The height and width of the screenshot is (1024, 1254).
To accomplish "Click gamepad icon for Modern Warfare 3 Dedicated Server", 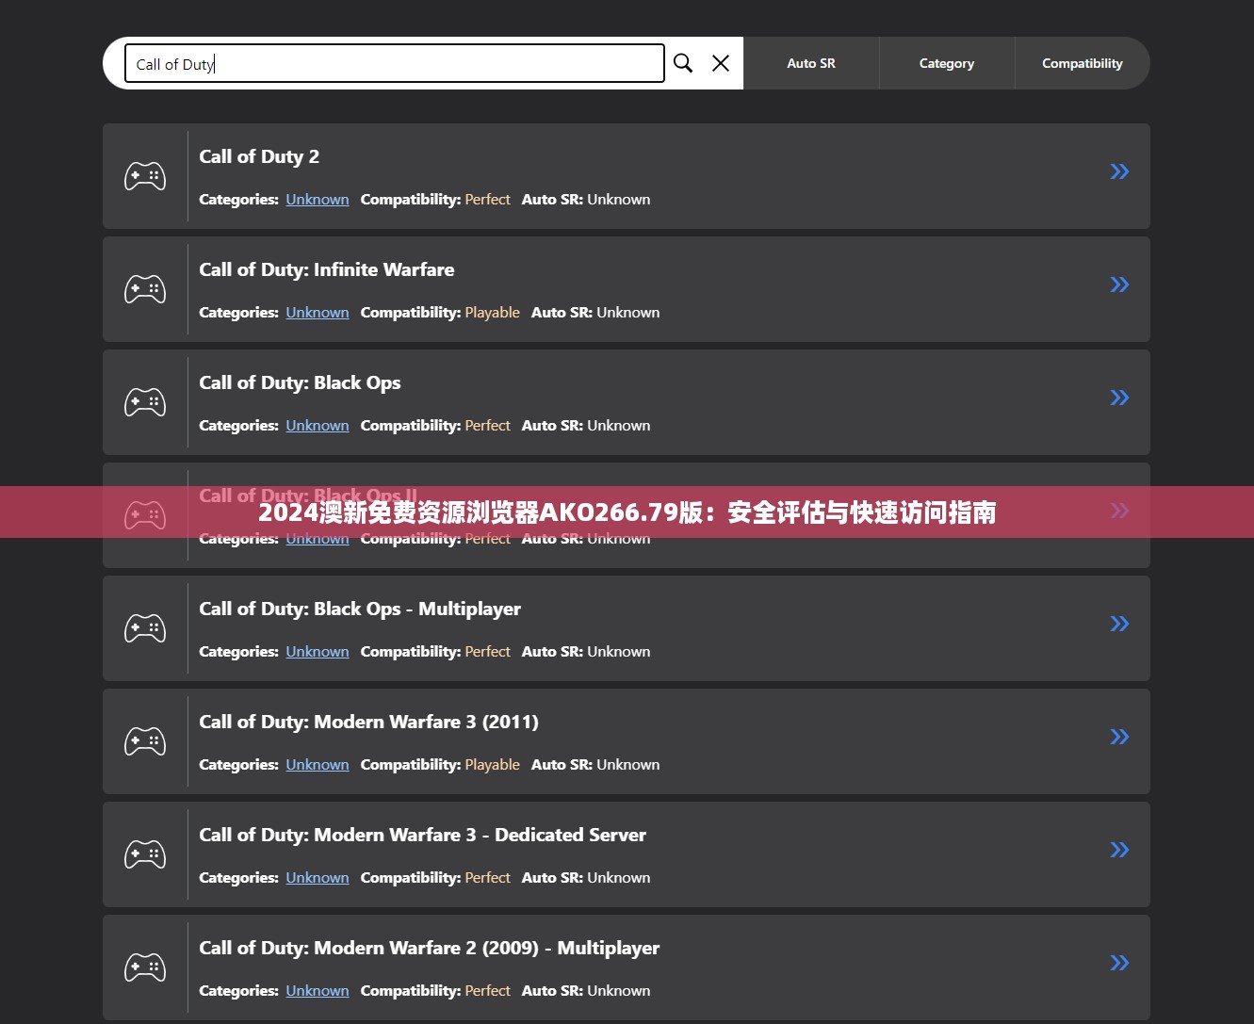I will tap(145, 854).
